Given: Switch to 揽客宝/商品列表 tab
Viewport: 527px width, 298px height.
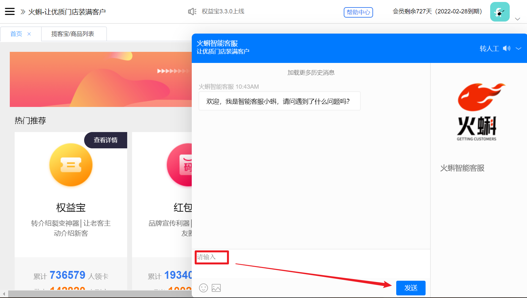Looking at the screenshot, I should pos(73,34).
